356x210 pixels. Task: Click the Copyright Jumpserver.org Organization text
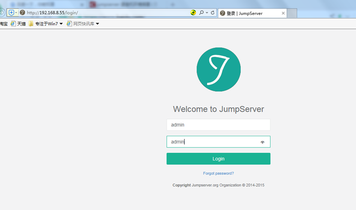(x=218, y=185)
